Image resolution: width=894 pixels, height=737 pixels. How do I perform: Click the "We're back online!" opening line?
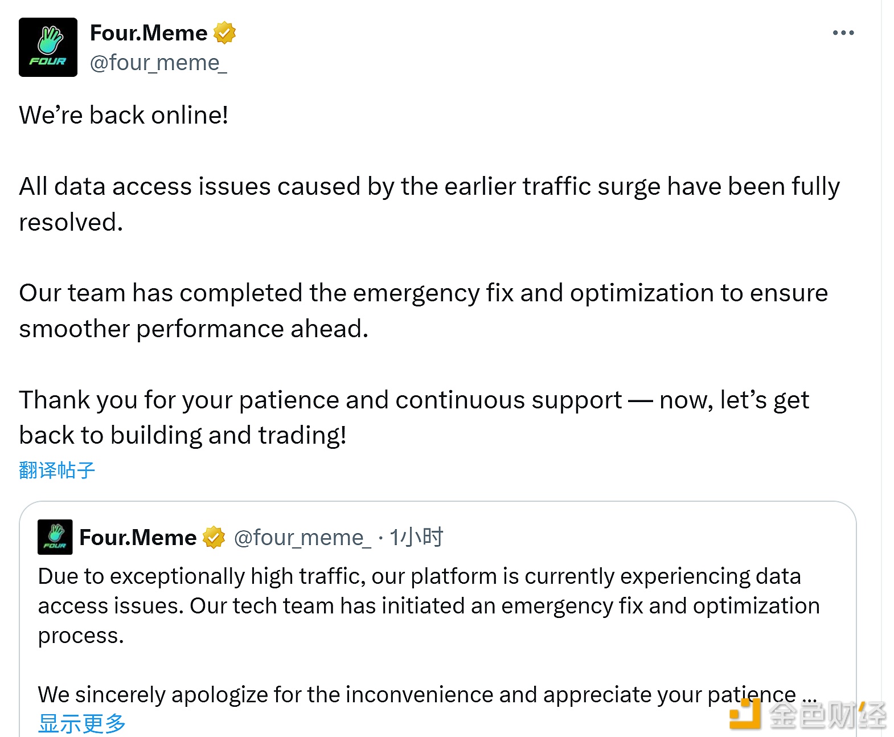124,115
